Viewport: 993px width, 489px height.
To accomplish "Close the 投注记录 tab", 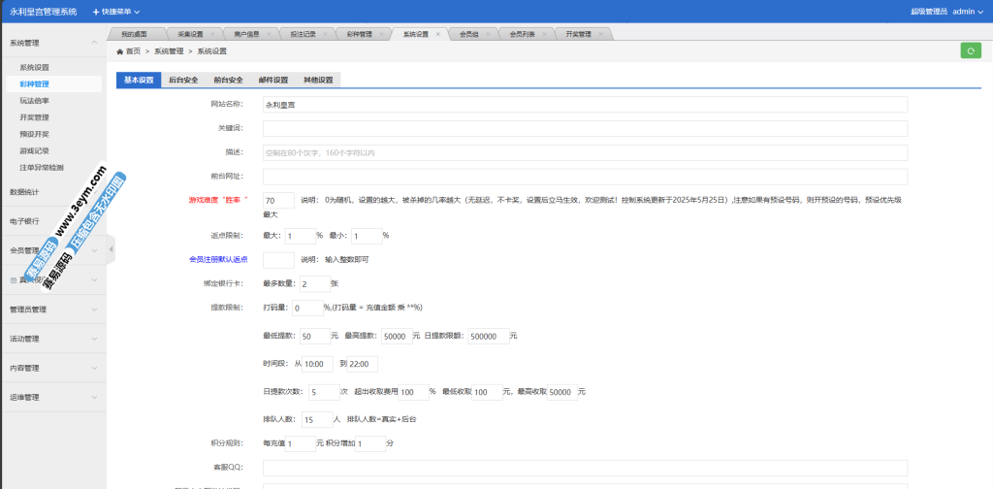I will [325, 34].
